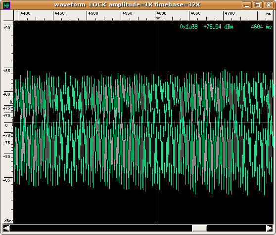Click the +90 label on amplitude scale

tap(6, 28)
